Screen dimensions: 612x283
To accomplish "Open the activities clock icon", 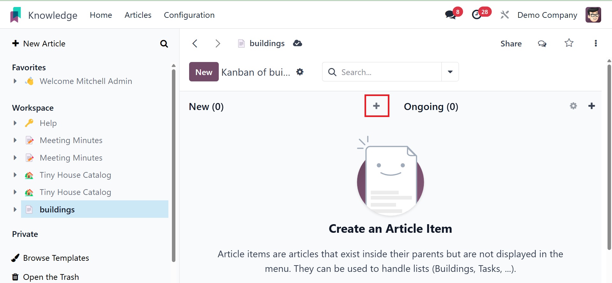I will click(477, 15).
